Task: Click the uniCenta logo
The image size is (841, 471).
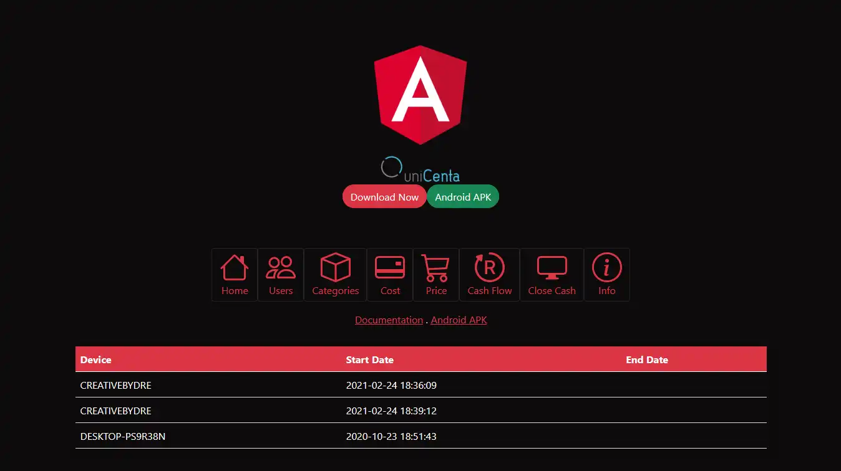Action: tap(420, 169)
